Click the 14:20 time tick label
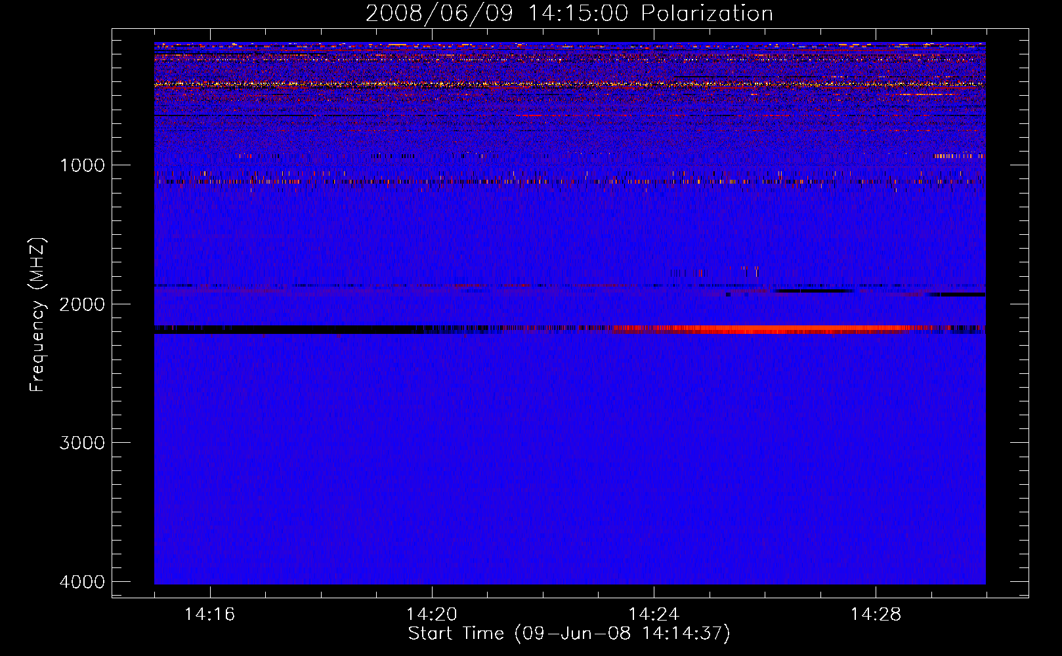1062x656 pixels. [431, 614]
